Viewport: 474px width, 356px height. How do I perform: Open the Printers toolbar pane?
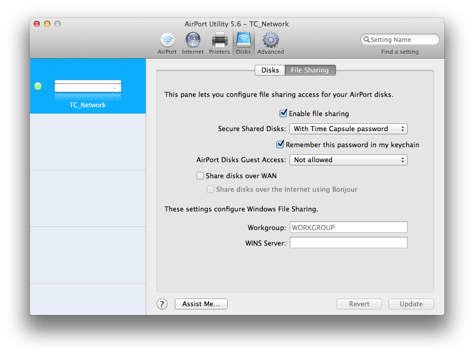(219, 44)
